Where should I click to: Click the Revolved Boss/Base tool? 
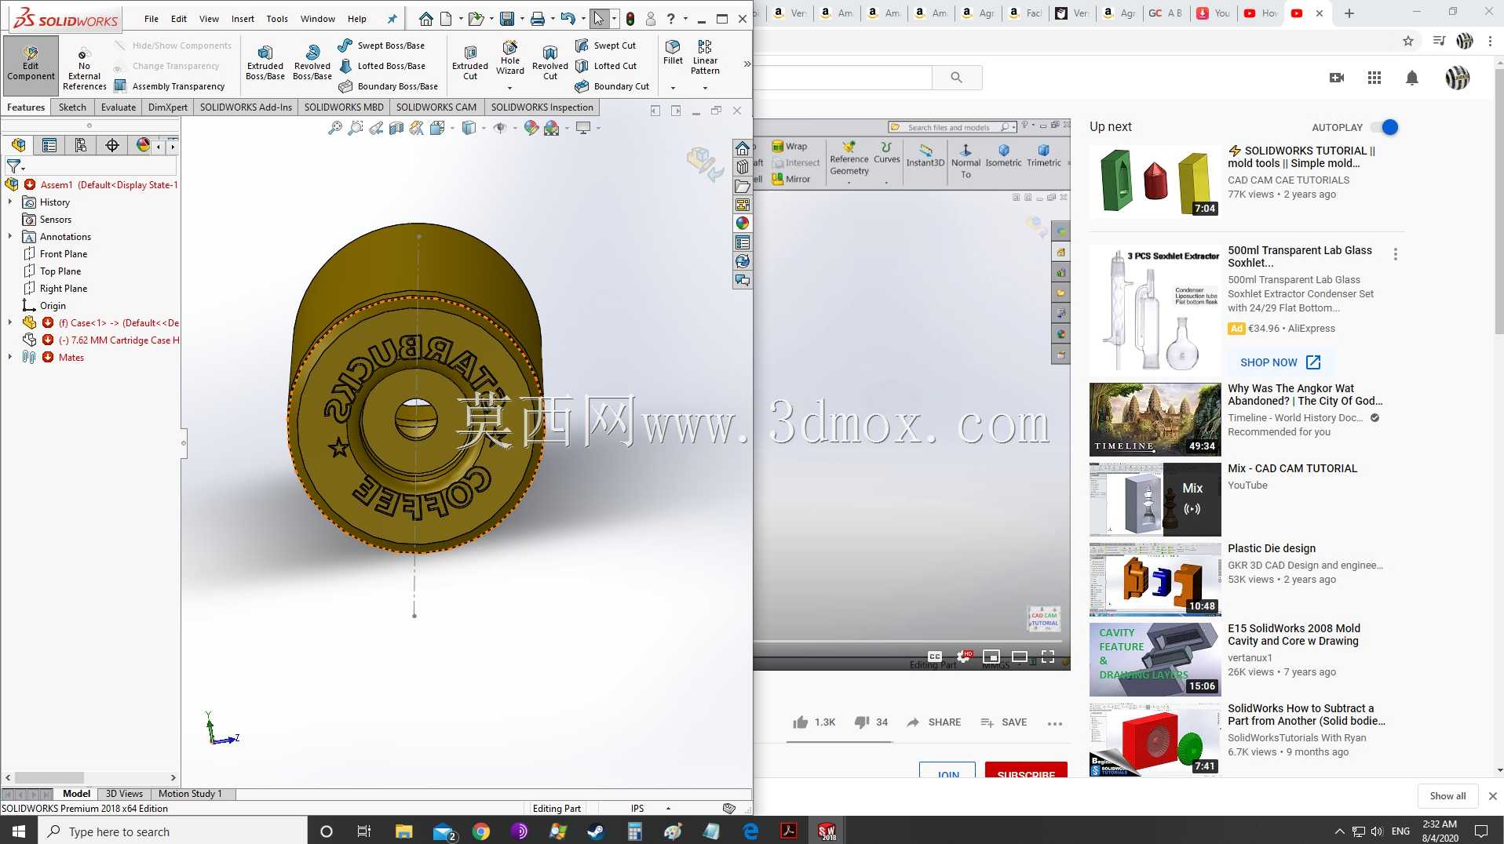pyautogui.click(x=312, y=62)
